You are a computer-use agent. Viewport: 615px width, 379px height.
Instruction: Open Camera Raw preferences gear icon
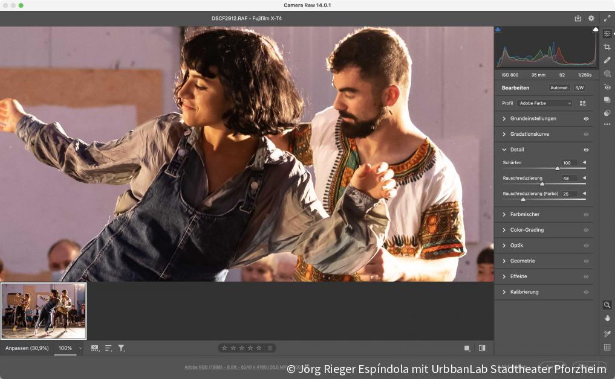[x=591, y=18]
